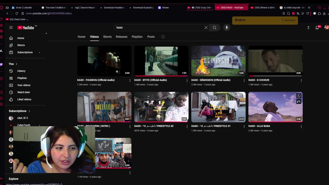Add ALLO BABA to Watch later clock icon
This screenshot has height=185, width=329.
(x=299, y=96)
